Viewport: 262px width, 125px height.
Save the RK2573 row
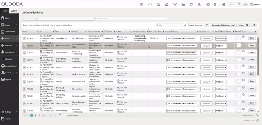click(252, 38)
